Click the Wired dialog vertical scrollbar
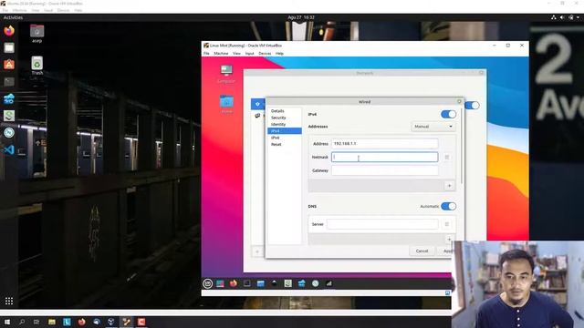Image resolution: width=584 pixels, height=328 pixels. pos(462,145)
